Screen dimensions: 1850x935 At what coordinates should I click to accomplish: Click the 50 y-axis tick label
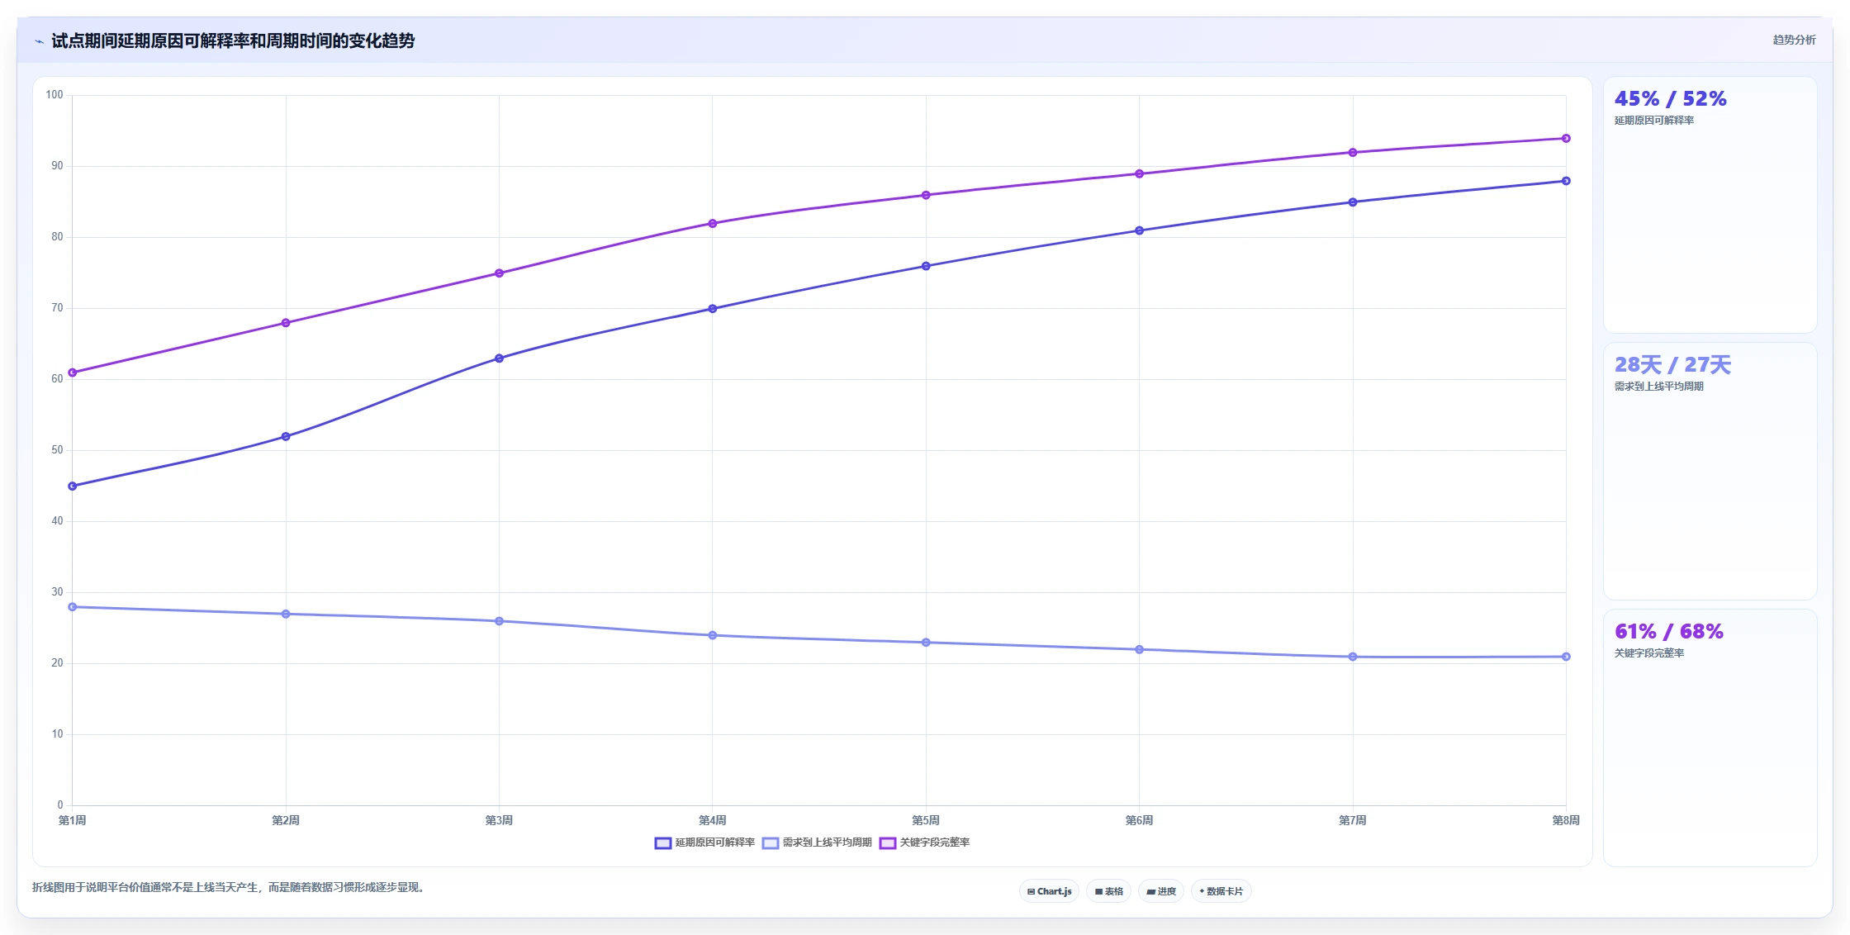[x=57, y=450]
